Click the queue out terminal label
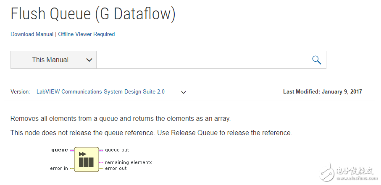 coord(117,150)
